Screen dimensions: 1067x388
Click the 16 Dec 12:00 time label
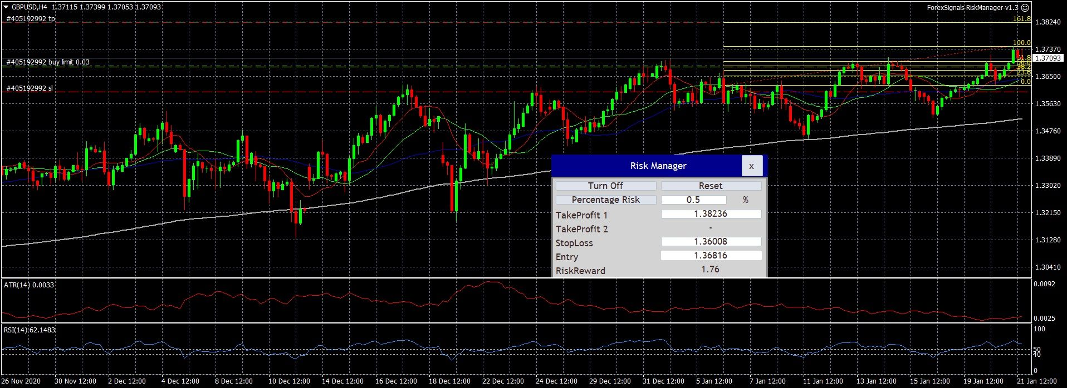coord(396,381)
